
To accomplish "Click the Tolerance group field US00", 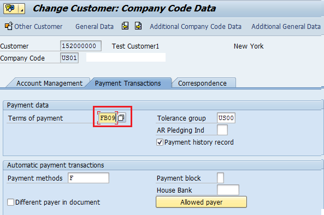I will click(x=226, y=118).
